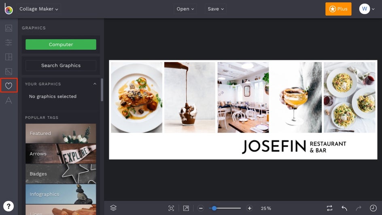
Task: Click the zoom slider handle
Action: (x=214, y=208)
